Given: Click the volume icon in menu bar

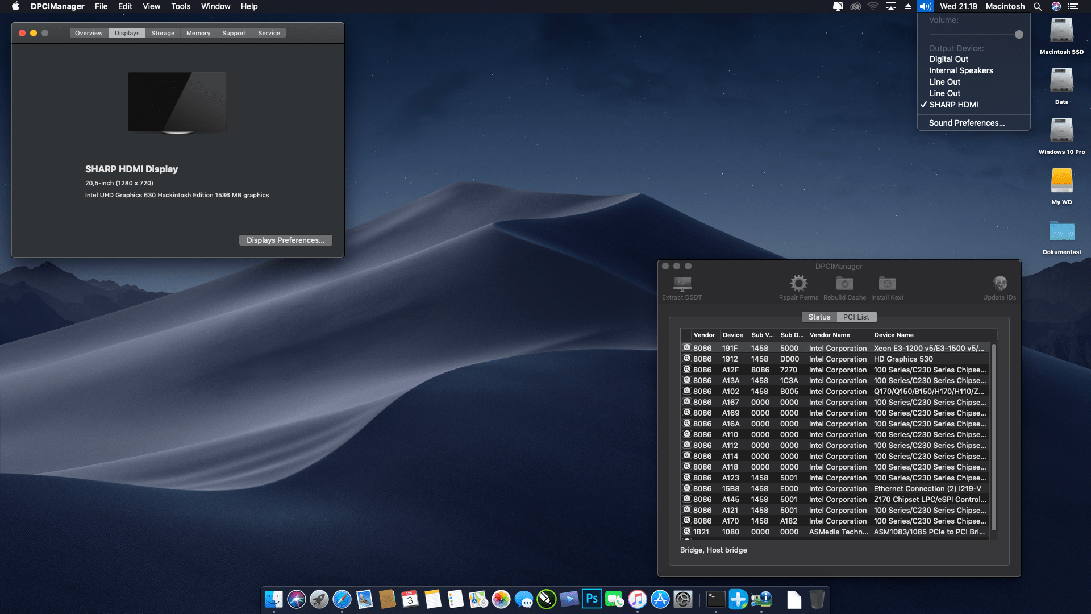Looking at the screenshot, I should click(926, 6).
